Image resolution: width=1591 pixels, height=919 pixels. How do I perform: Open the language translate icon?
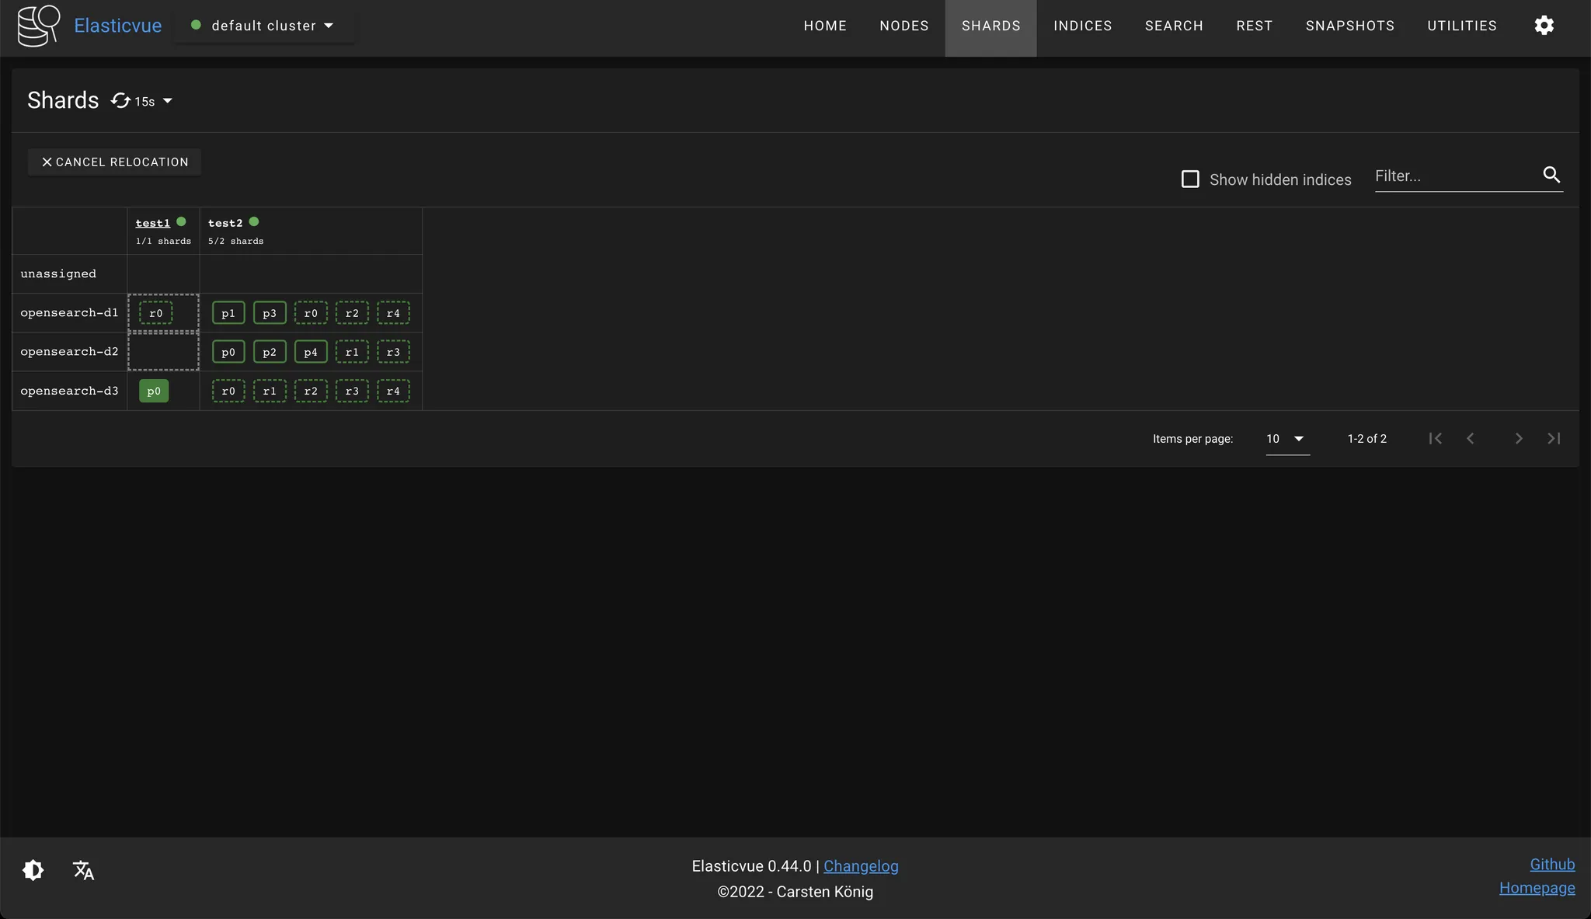click(x=83, y=870)
